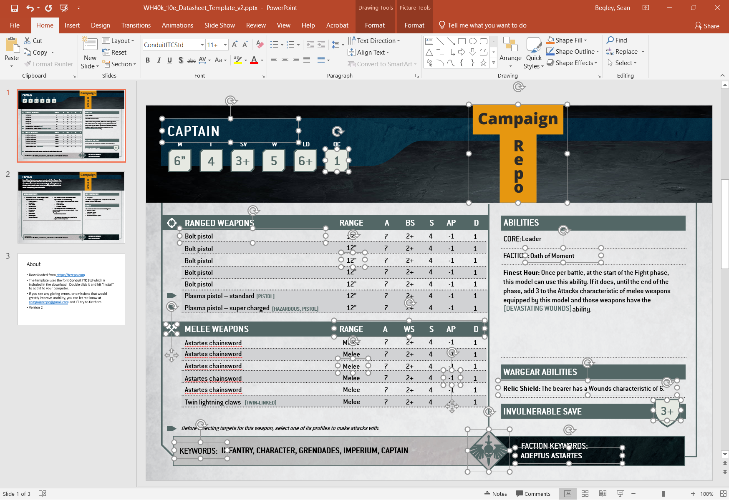
Task: Select the Center alignment icon
Action: pos(285,60)
